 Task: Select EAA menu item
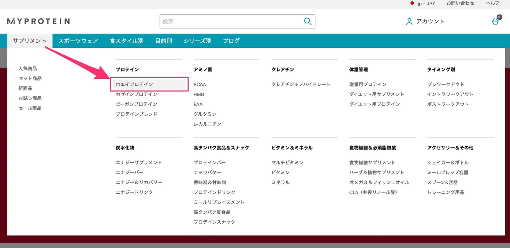[198, 104]
